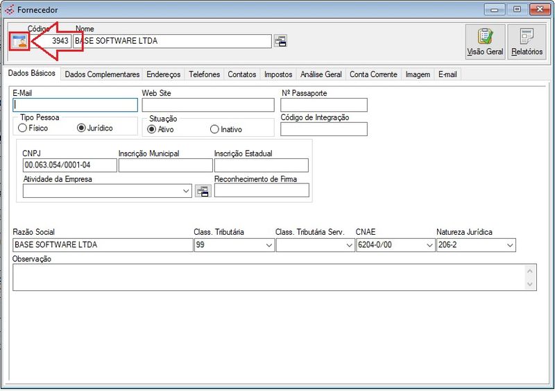Open Visão Geral overview
Viewport: 555px width, 391px height.
[x=485, y=42]
